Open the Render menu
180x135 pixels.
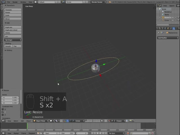(15, 2)
